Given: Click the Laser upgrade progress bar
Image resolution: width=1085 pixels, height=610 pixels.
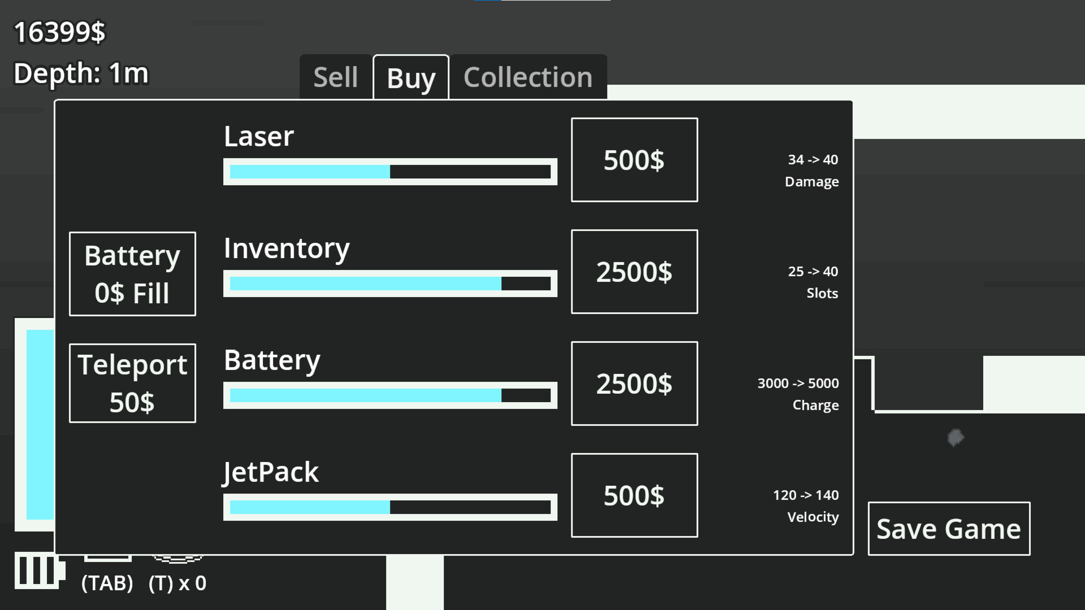Looking at the screenshot, I should coord(390,172).
